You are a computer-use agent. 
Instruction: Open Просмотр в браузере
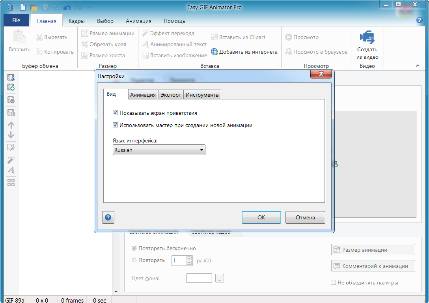pyautogui.click(x=316, y=52)
